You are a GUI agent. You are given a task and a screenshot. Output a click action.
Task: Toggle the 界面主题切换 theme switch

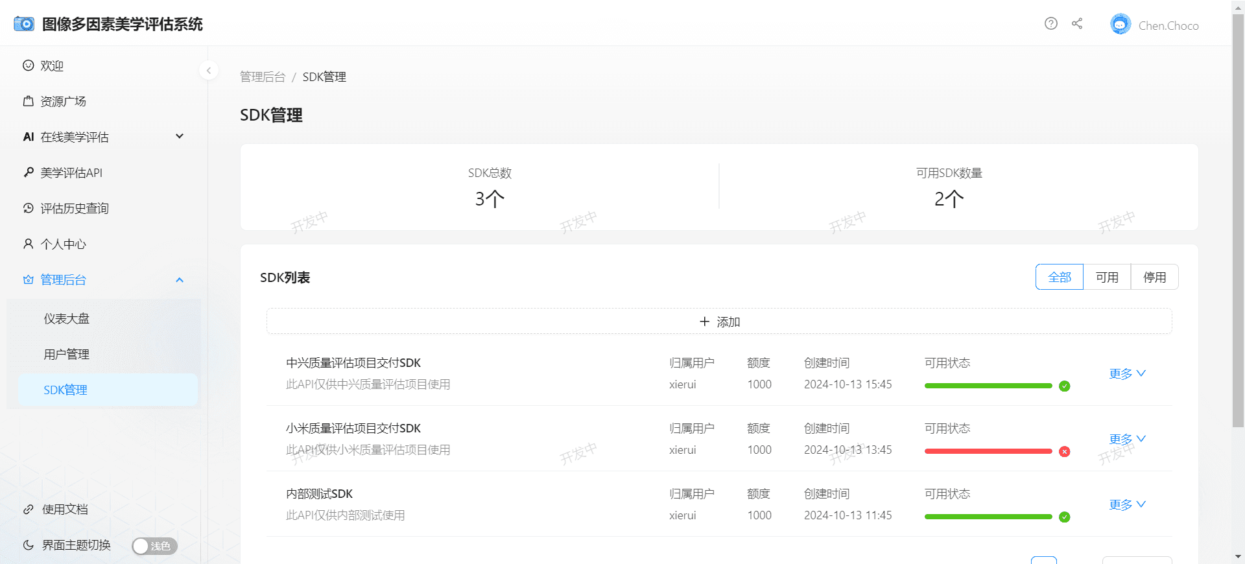click(154, 546)
